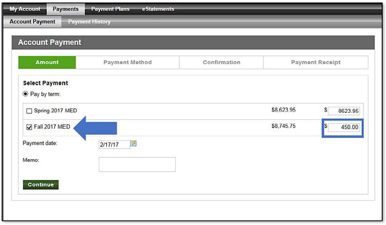Screen dimensions: 386x225
Task: Click the Account Payment panel header
Action: (x=193, y=42)
